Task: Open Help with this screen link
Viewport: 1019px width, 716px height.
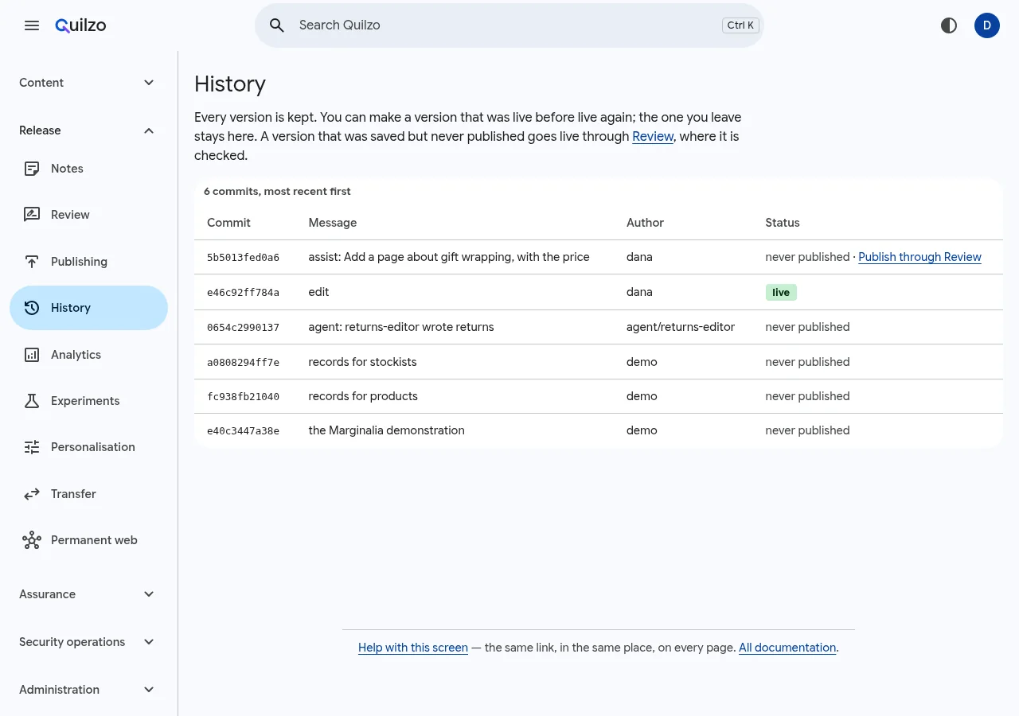Action: [413, 648]
